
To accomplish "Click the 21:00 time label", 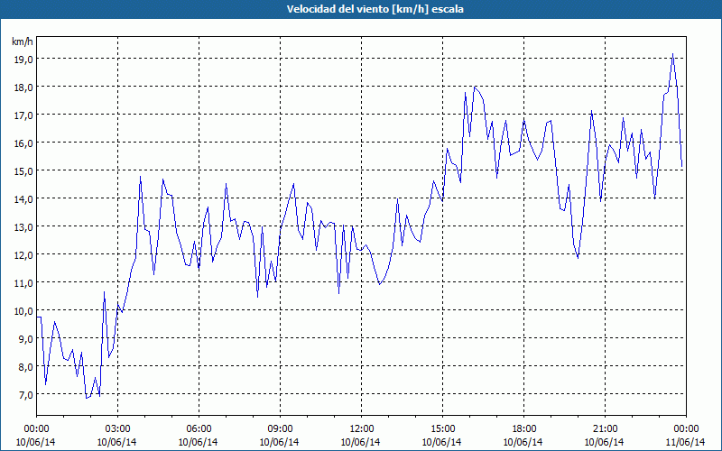I will [605, 429].
